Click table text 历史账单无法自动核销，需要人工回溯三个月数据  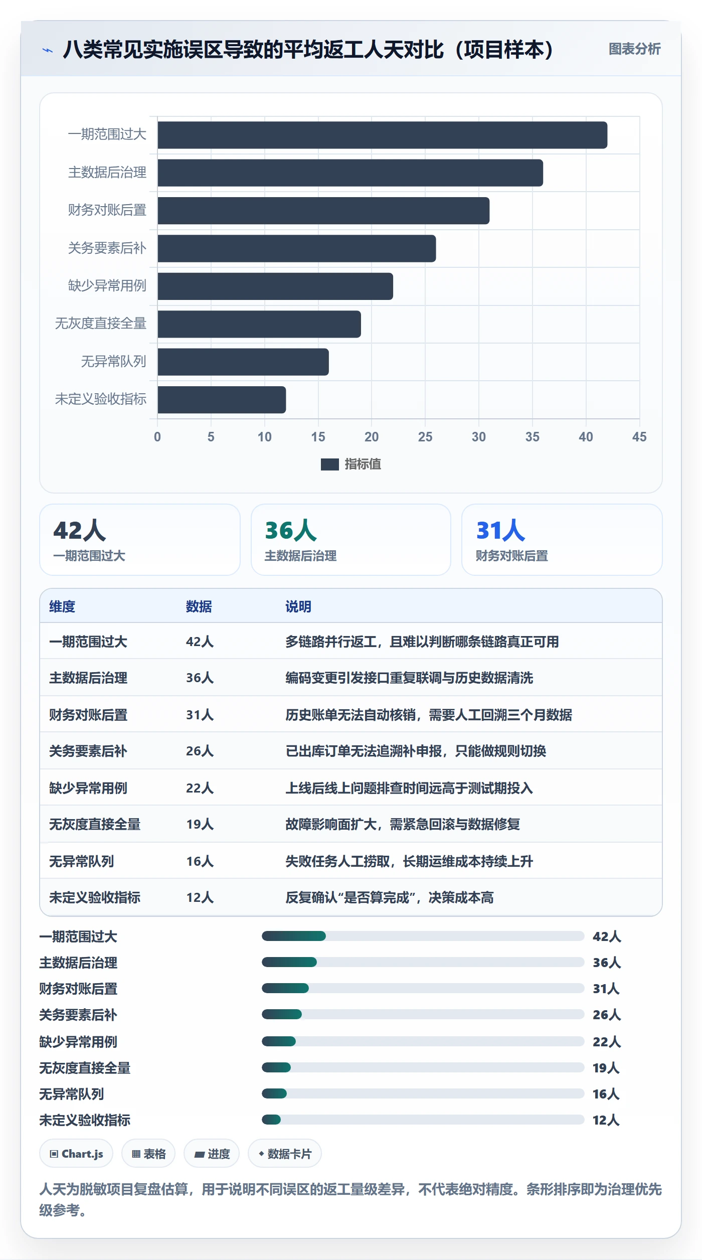[429, 715]
